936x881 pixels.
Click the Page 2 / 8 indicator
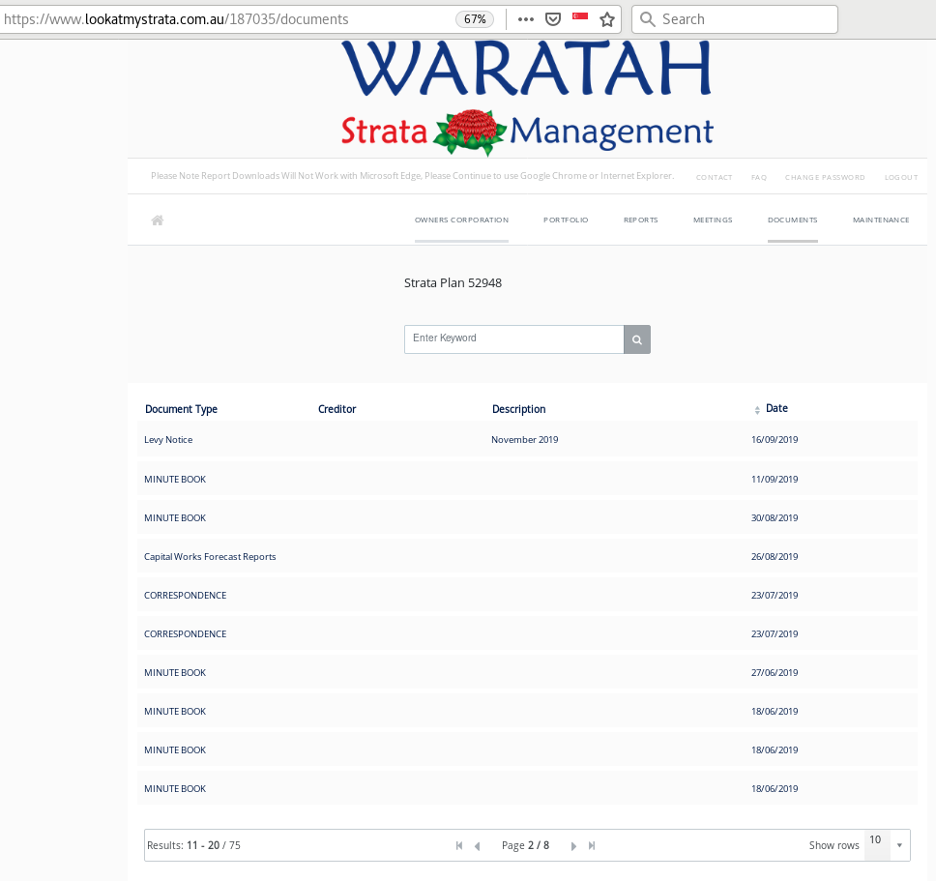point(525,845)
